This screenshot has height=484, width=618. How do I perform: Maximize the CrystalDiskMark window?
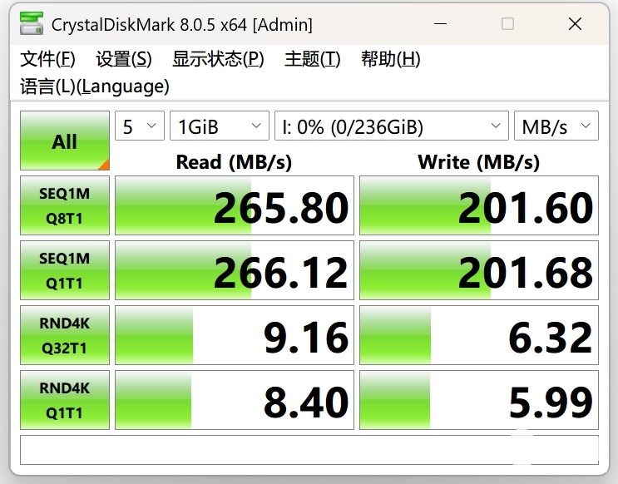[507, 24]
